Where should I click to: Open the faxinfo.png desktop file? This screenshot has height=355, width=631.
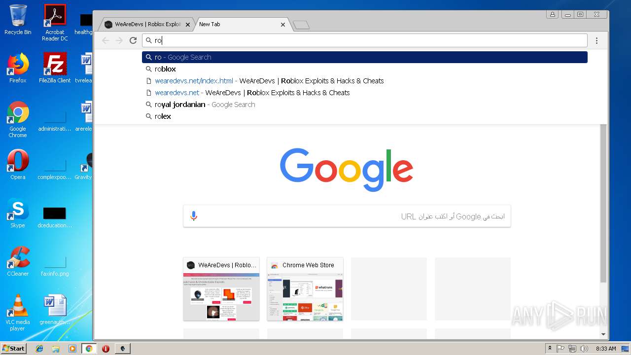[55, 266]
